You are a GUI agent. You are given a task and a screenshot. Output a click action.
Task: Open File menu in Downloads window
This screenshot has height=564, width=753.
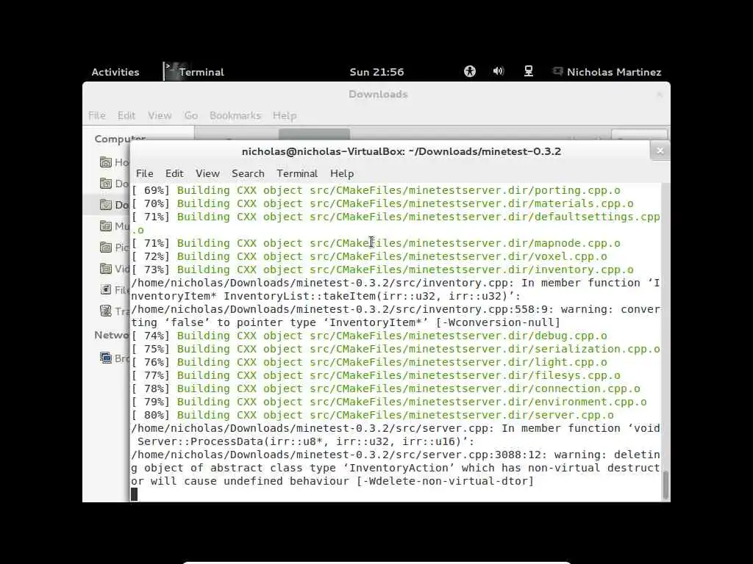[96, 115]
